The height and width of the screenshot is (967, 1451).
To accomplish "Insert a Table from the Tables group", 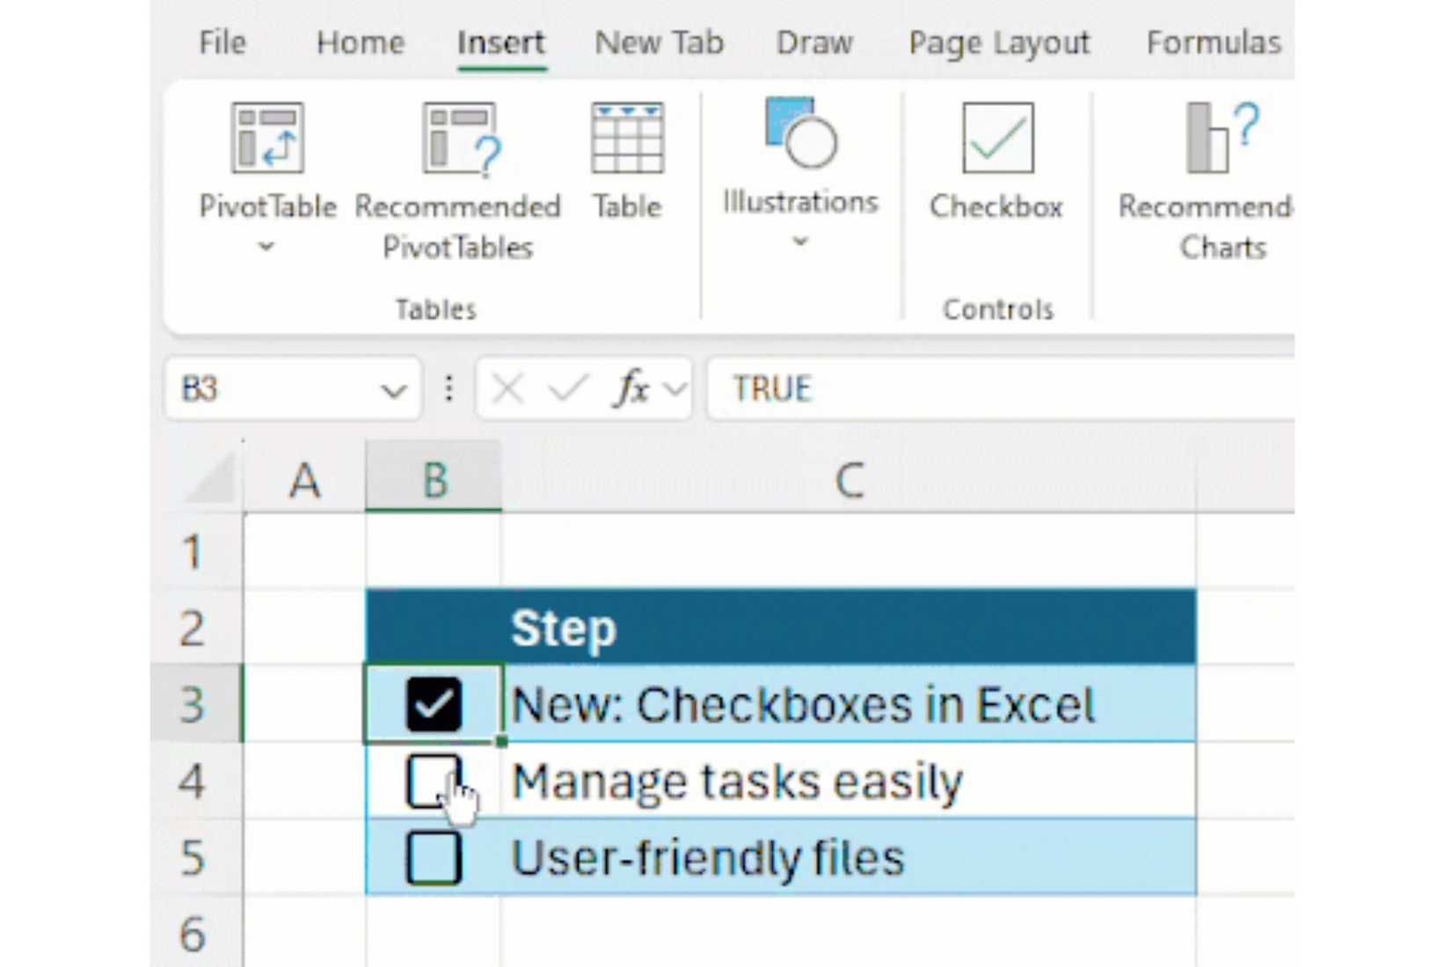I will tap(627, 158).
